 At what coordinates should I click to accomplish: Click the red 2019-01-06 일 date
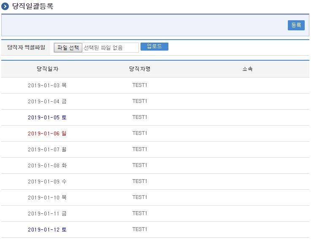(47, 133)
